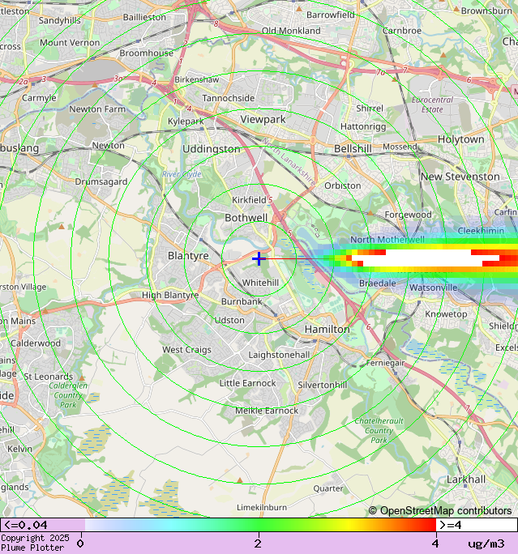Screen dimensions: 518x554
Task: Click the blue cross source marker
Action: click(259, 258)
